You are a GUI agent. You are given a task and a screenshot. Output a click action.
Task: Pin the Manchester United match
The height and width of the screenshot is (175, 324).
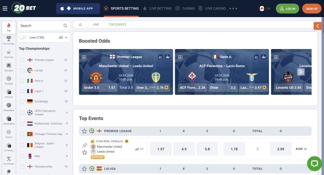click(85, 145)
